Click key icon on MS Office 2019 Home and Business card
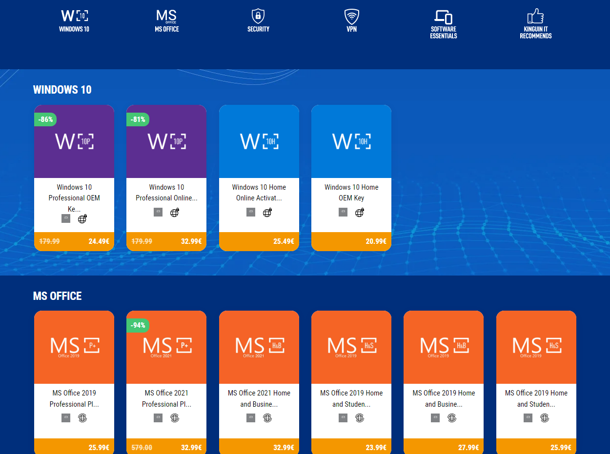610x454 pixels. coord(435,418)
